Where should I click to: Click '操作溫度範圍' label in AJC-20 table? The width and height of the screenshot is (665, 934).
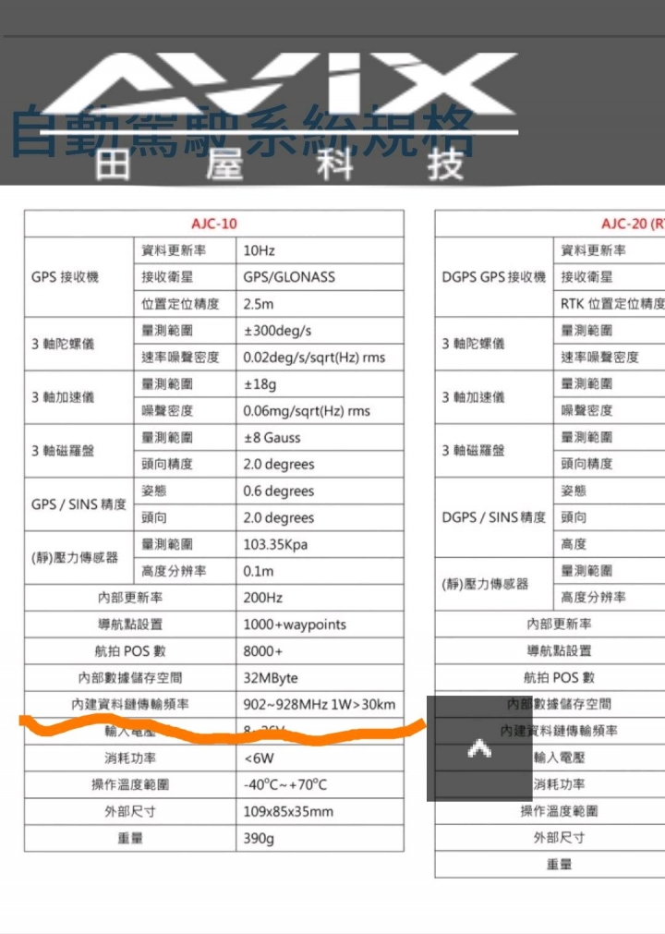click(x=559, y=811)
